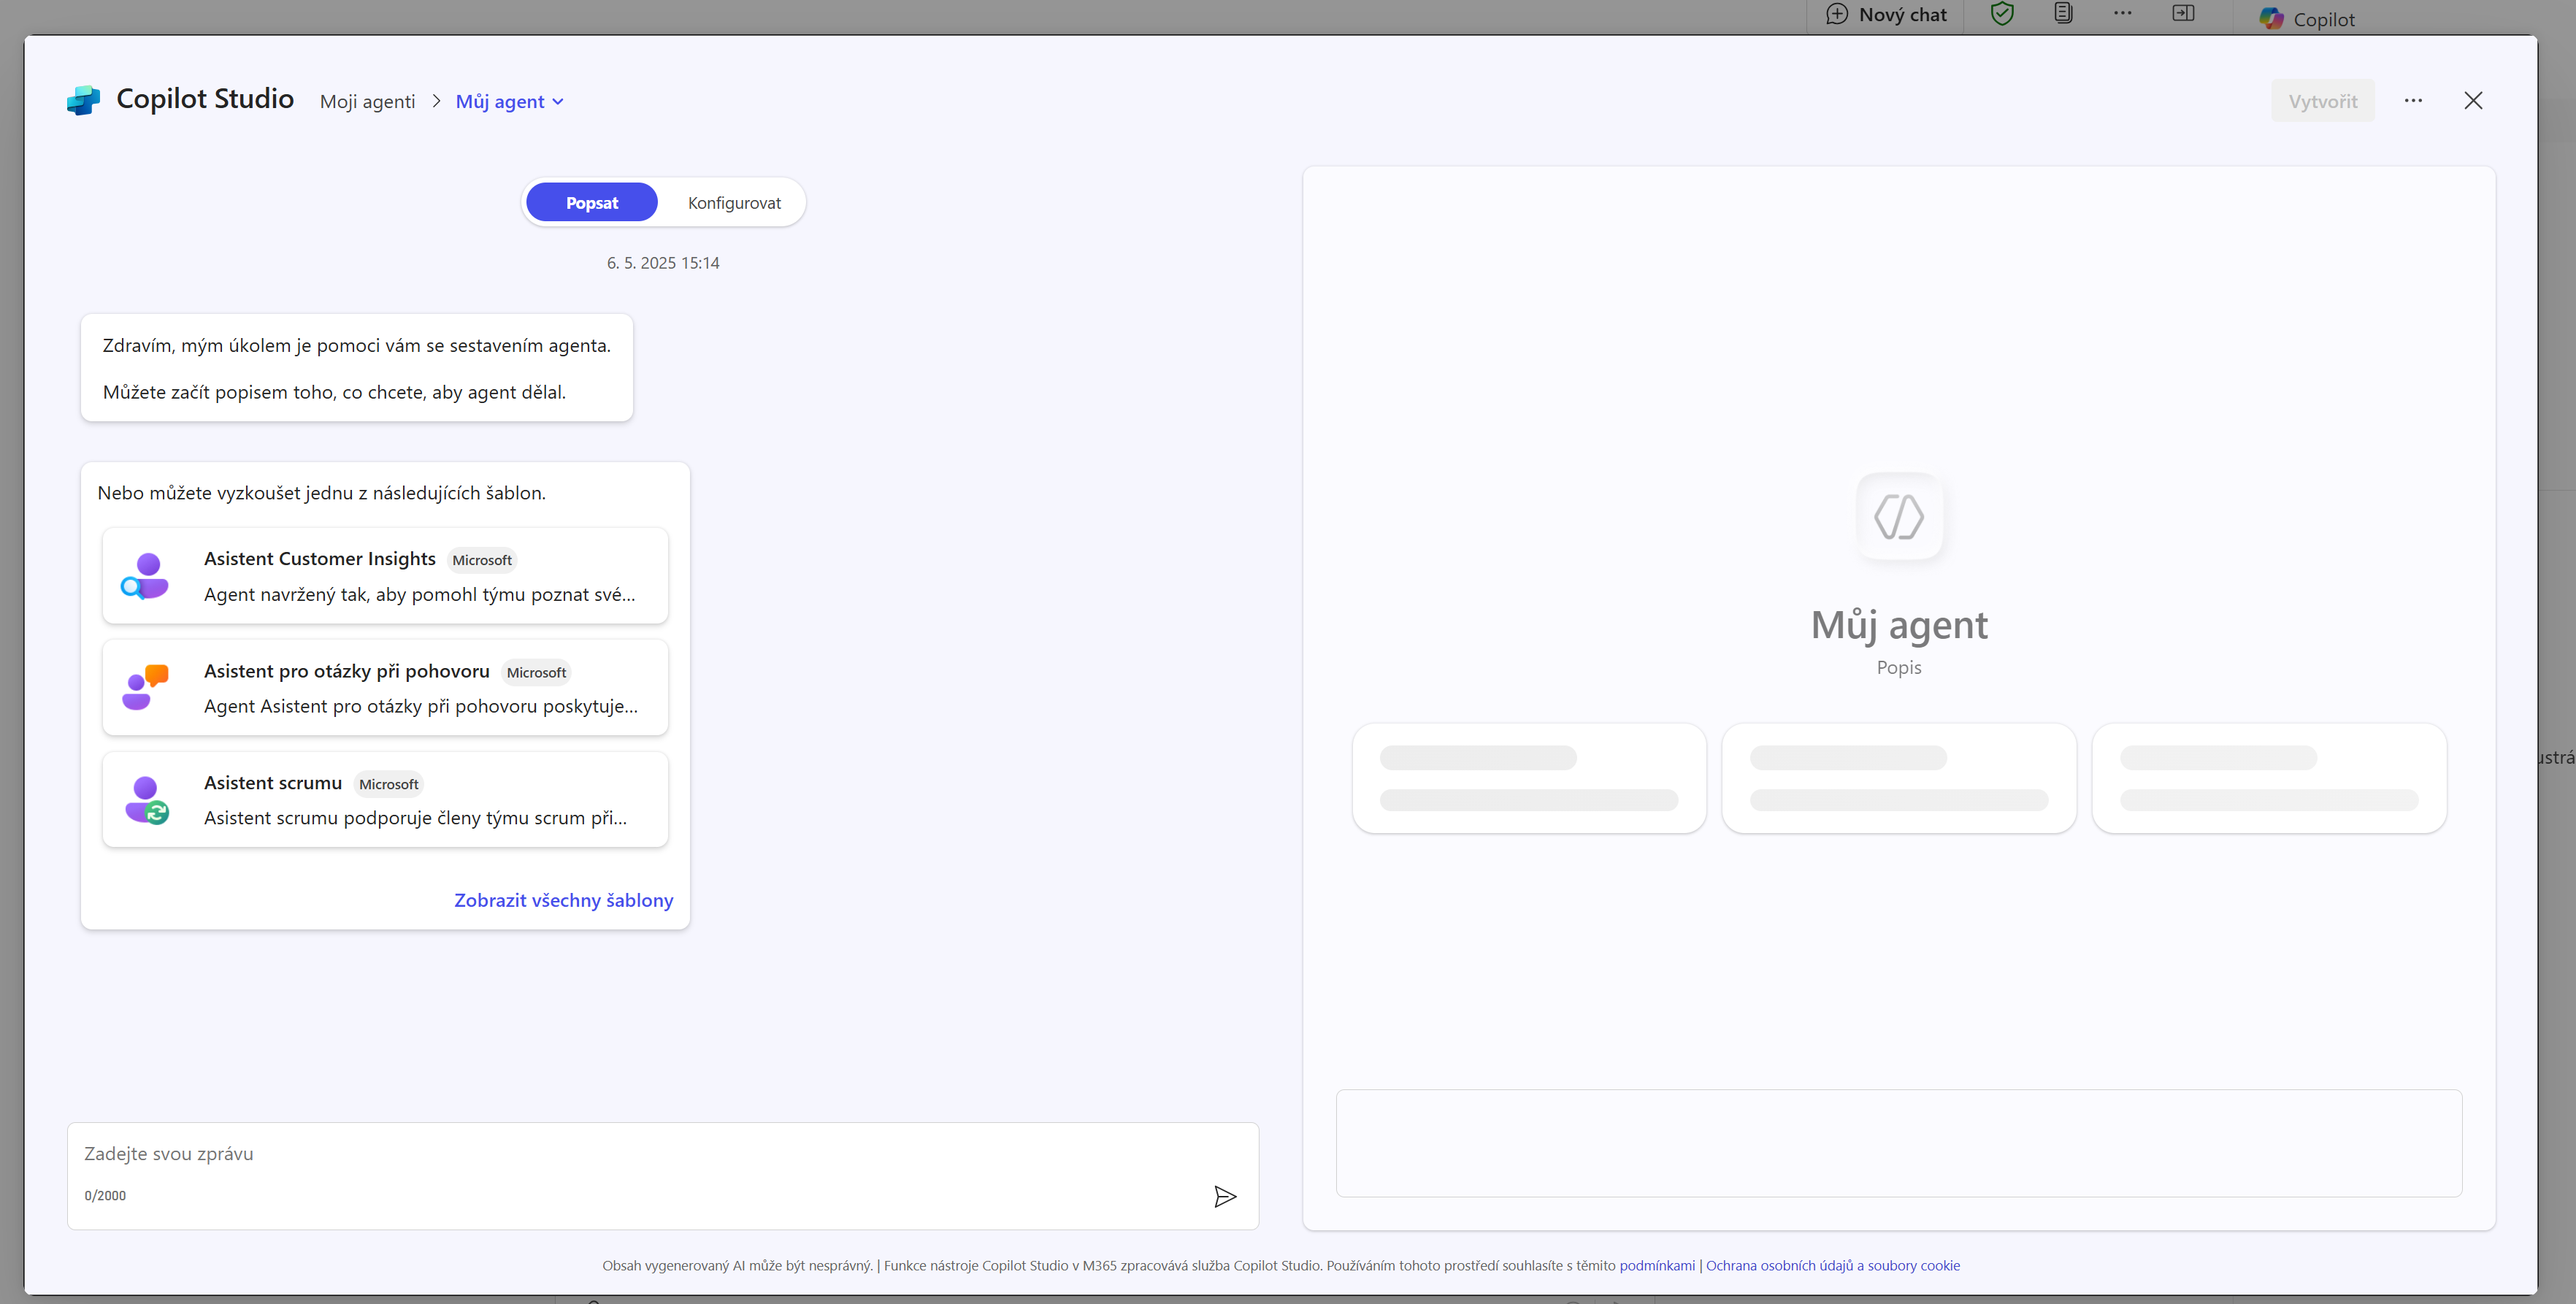Click the 0/2000 character counter

[x=105, y=1195]
